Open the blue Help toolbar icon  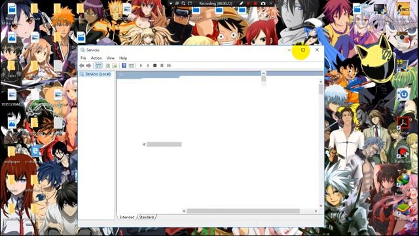click(124, 66)
